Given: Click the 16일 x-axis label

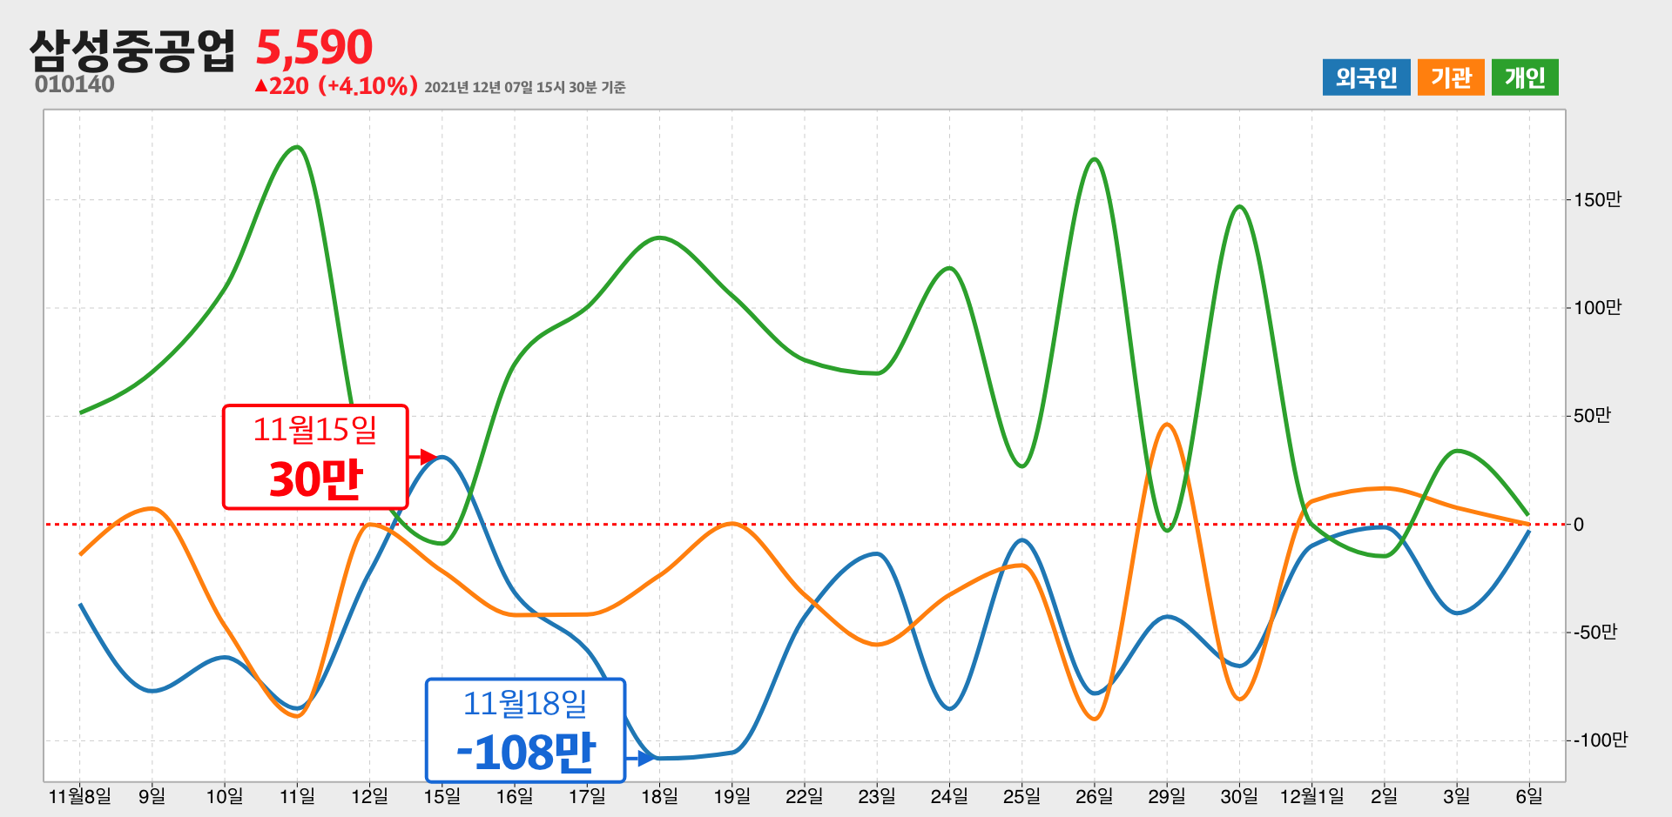Looking at the screenshot, I should [515, 796].
